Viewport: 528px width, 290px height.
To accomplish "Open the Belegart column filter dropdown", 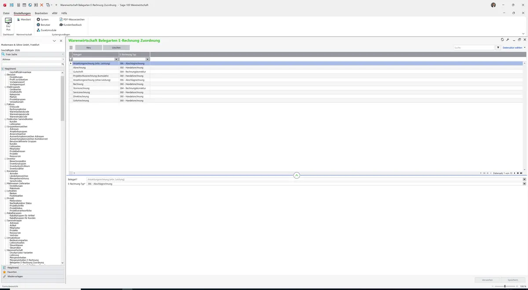I will tap(117, 59).
